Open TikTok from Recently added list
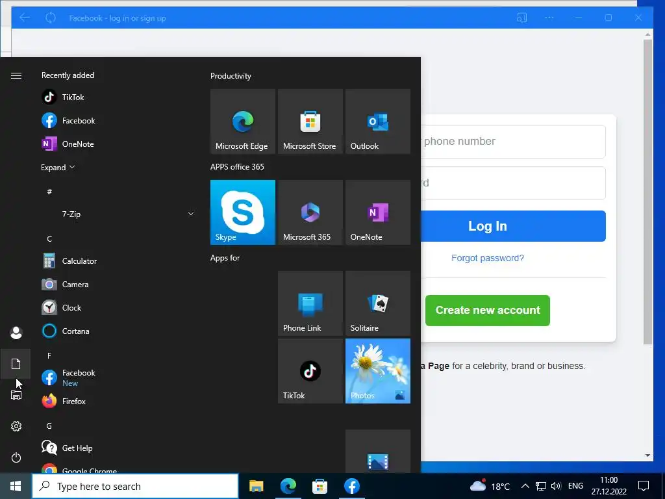The height and width of the screenshot is (499, 665). pos(118,97)
